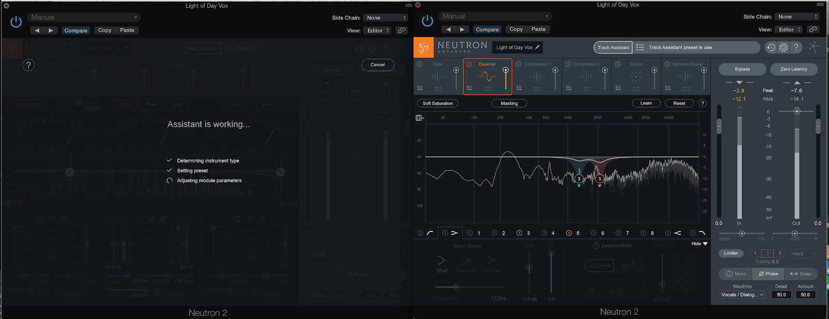Image resolution: width=829 pixels, height=319 pixels.
Task: Click the iZotope star network icon
Action: coord(814,47)
